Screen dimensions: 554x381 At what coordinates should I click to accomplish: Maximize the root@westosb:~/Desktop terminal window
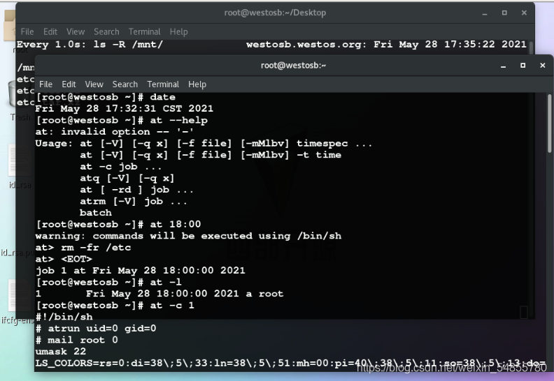point(504,13)
